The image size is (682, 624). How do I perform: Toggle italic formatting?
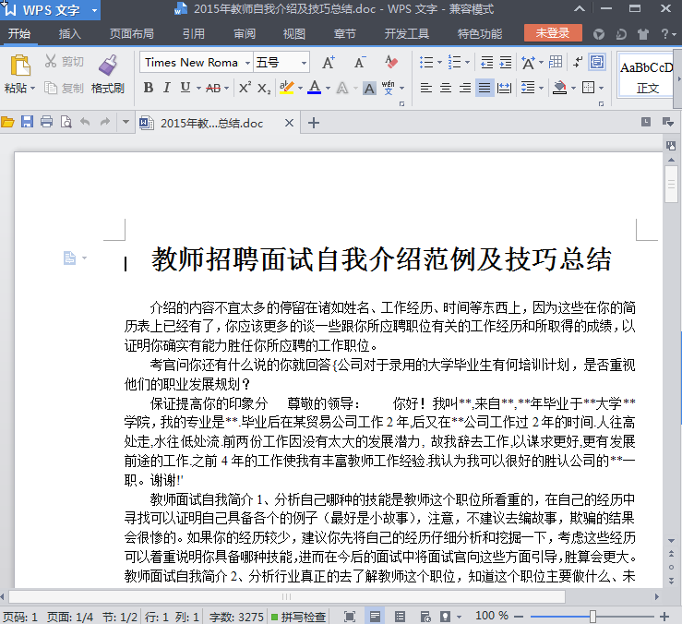pos(167,88)
